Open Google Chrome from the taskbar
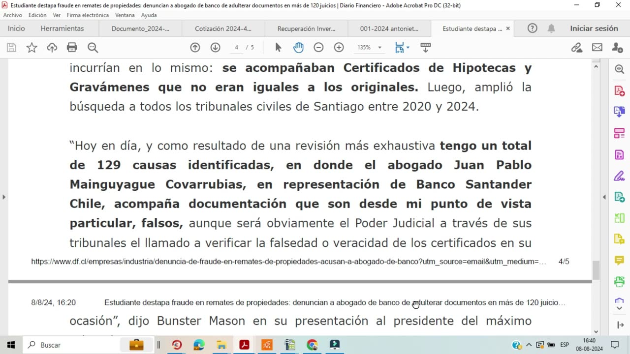This screenshot has height=354, width=630. 312,345
